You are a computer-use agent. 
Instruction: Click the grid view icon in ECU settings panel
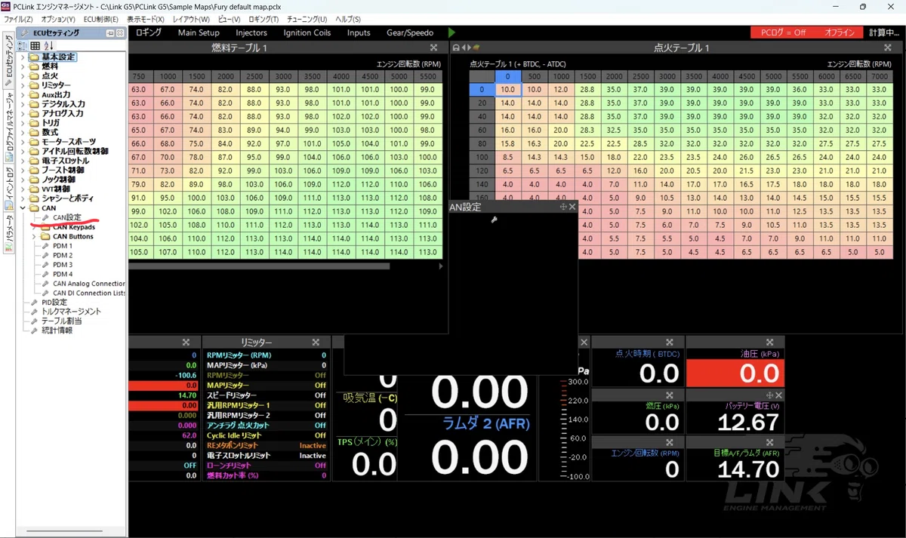35,46
